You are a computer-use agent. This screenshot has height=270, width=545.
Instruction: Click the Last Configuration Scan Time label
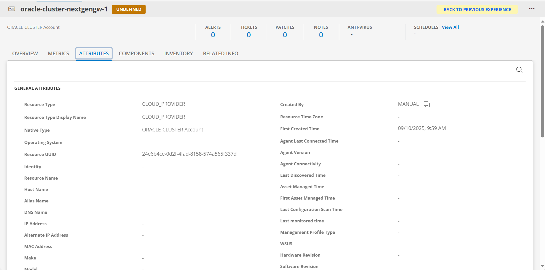[x=311, y=210]
